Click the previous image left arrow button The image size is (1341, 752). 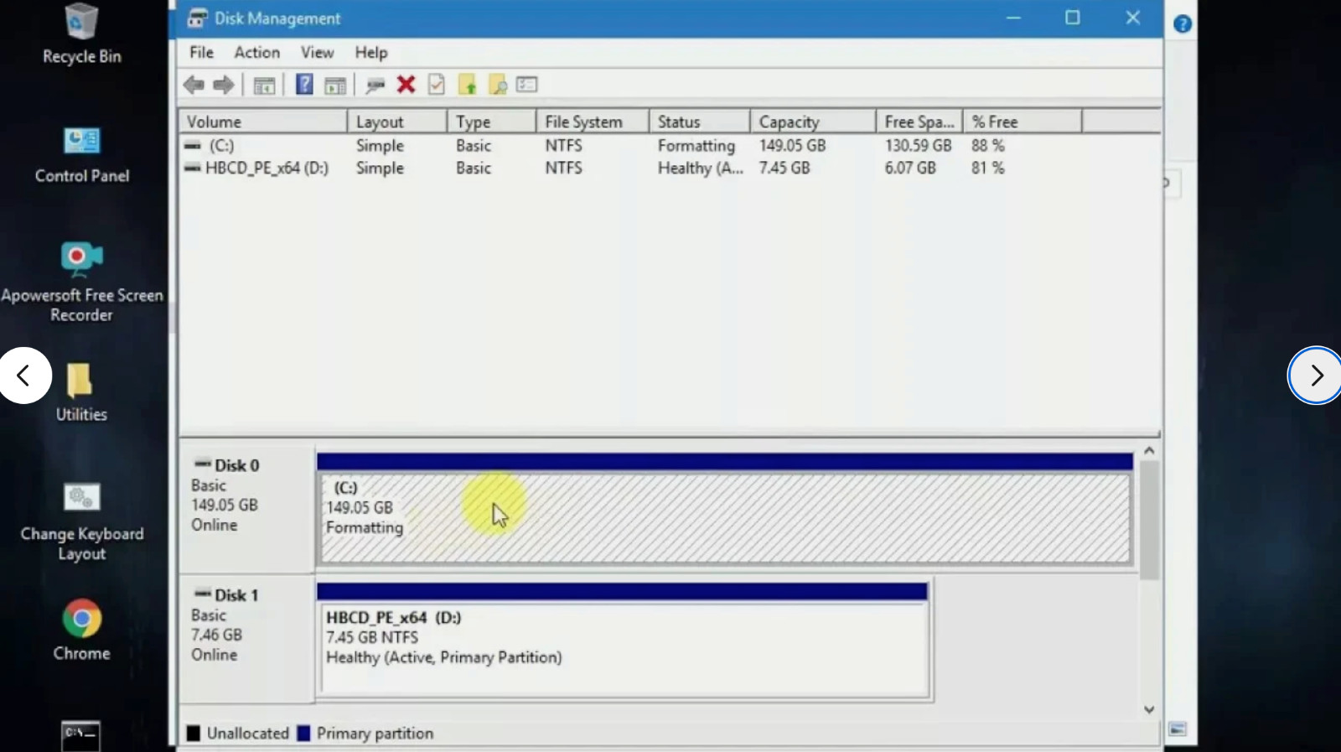[23, 376]
